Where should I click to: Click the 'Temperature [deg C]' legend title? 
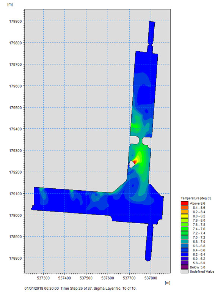(x=196, y=198)
